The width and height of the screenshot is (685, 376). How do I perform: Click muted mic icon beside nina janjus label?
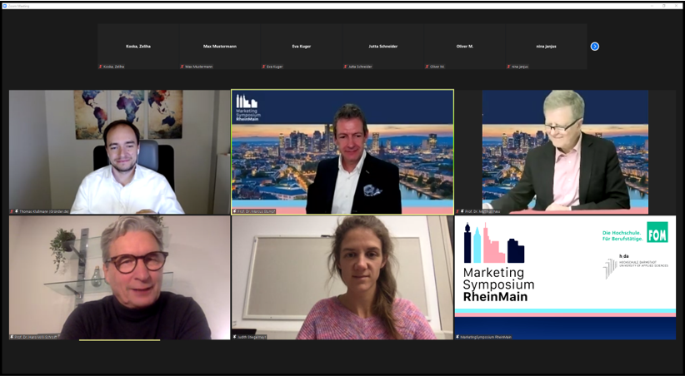[x=509, y=67]
